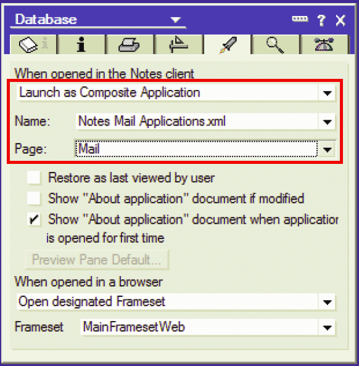Enable Restore as last viewed by user
359x366 pixels.
coord(34,178)
